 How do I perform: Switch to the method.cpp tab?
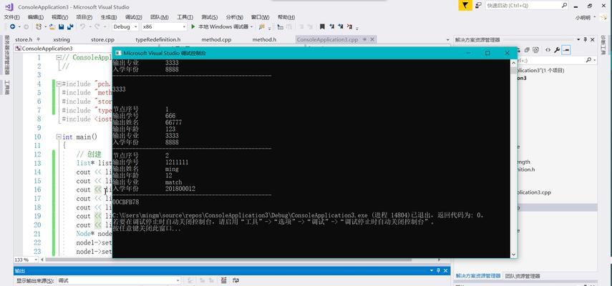coord(216,40)
